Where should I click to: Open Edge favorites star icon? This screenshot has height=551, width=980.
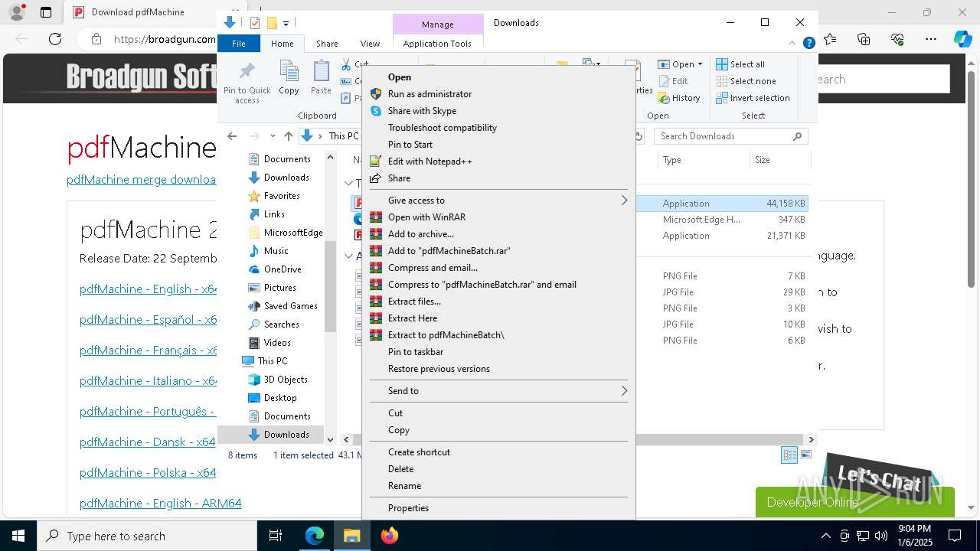[x=830, y=39]
